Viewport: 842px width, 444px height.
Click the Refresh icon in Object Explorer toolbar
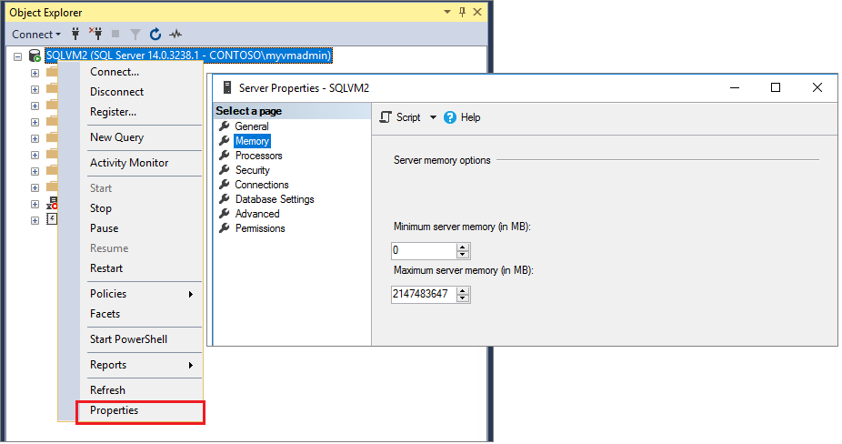[x=155, y=35]
